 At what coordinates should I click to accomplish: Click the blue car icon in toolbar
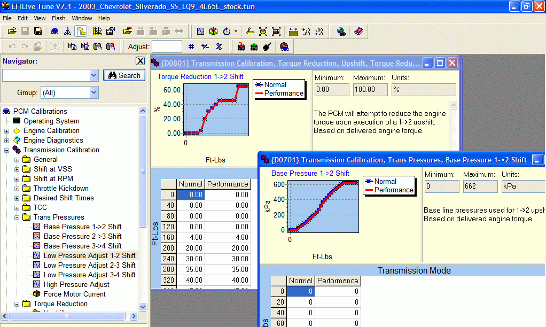click(x=54, y=32)
